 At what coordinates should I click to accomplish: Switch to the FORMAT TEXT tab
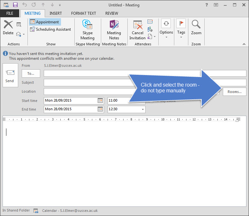(x=84, y=13)
